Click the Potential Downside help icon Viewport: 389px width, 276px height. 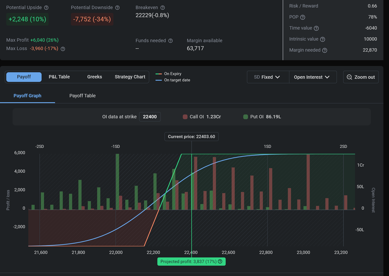point(117,8)
